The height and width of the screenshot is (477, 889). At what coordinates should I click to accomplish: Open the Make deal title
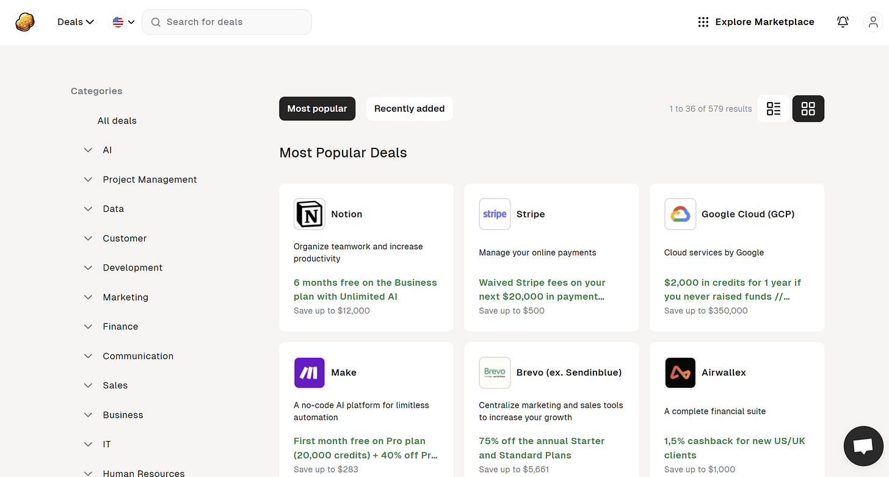[344, 373]
